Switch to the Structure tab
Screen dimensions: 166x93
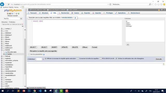[44, 13]
